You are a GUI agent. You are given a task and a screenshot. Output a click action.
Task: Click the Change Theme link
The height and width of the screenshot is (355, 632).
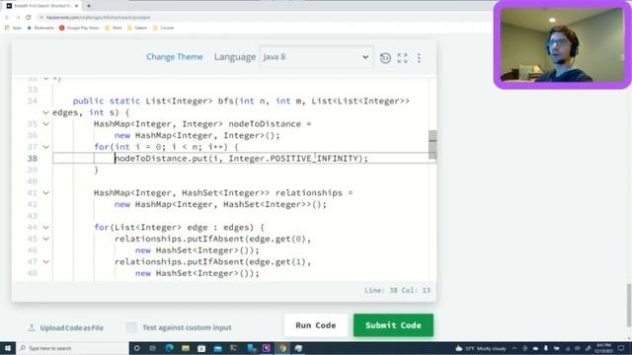click(x=175, y=57)
